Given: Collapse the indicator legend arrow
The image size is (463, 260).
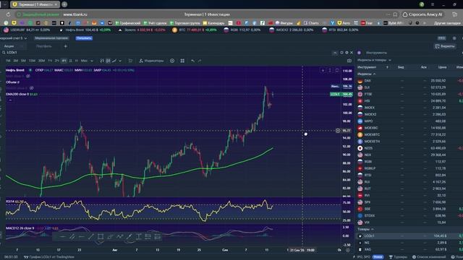Looking at the screenshot, I should (10, 100).
